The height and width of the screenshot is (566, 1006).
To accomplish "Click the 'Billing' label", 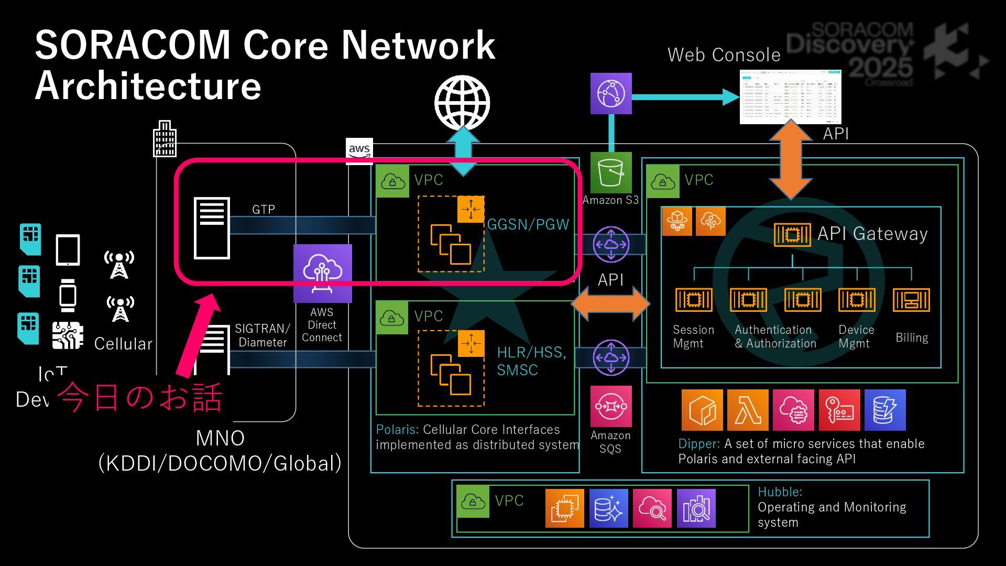I will 912,338.
